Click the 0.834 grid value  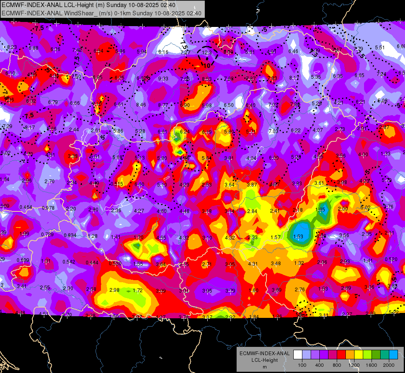(x=70, y=235)
